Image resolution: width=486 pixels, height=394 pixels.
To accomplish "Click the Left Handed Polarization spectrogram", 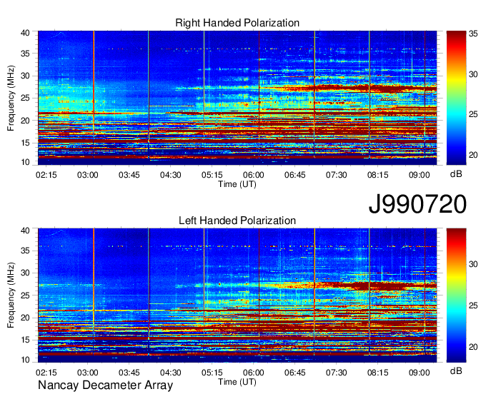I will [237, 295].
